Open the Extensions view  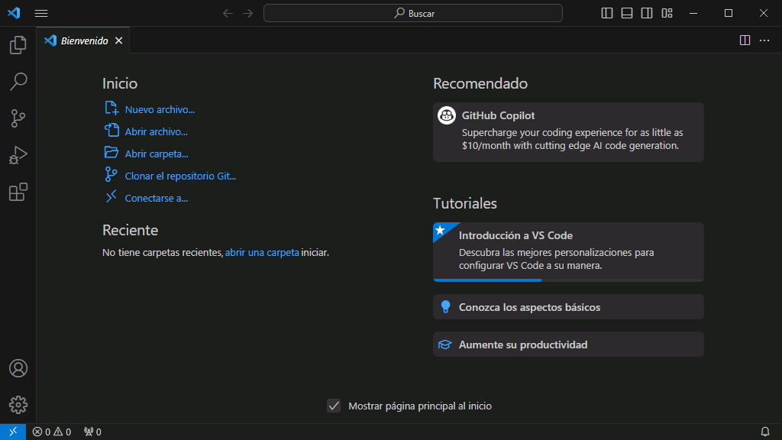(18, 192)
